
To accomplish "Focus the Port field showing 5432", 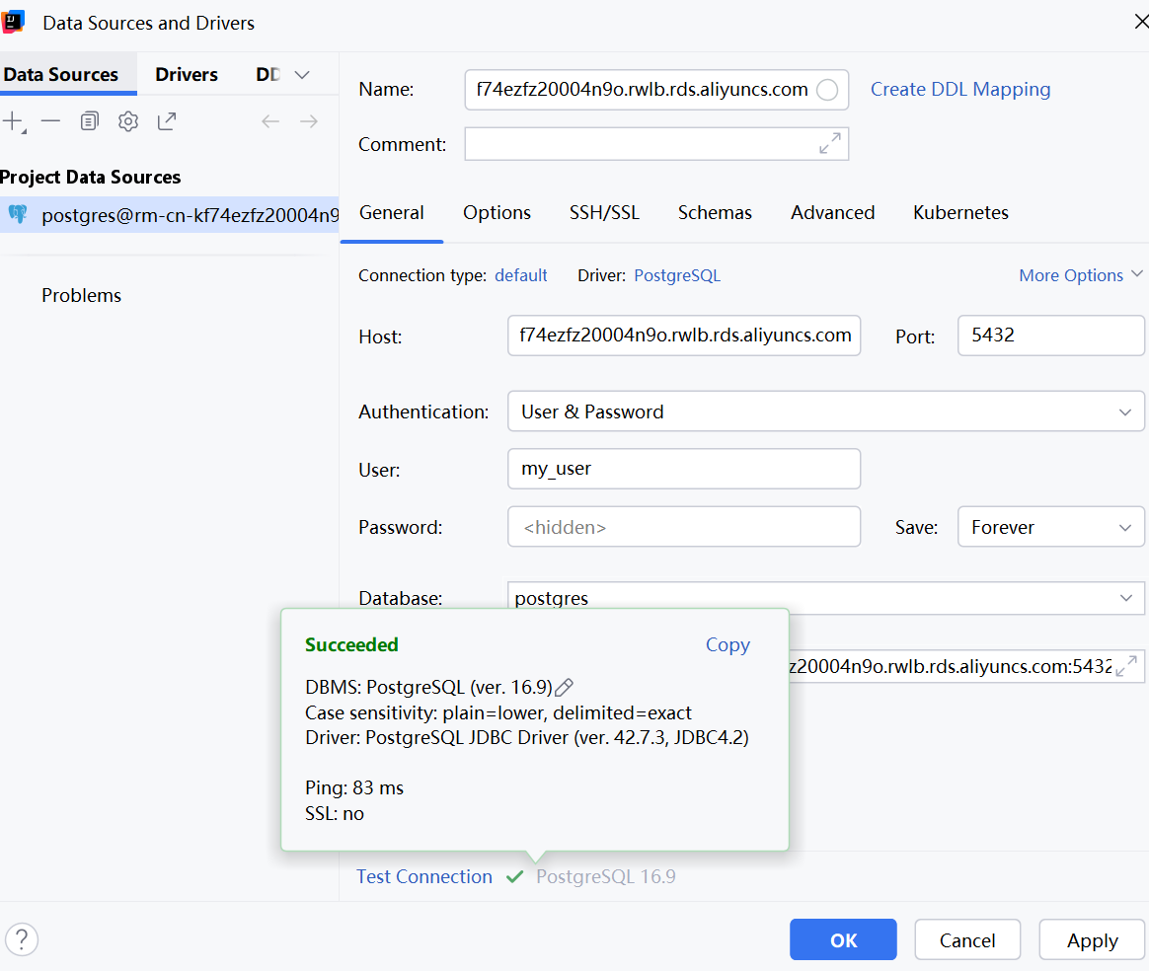I will point(1051,336).
